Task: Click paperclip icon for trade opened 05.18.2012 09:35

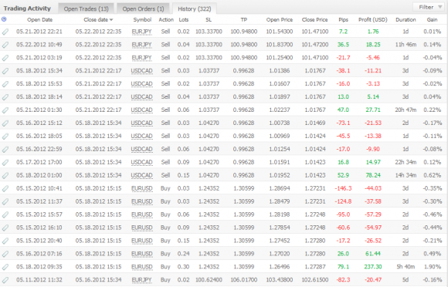Action: click(x=5, y=267)
